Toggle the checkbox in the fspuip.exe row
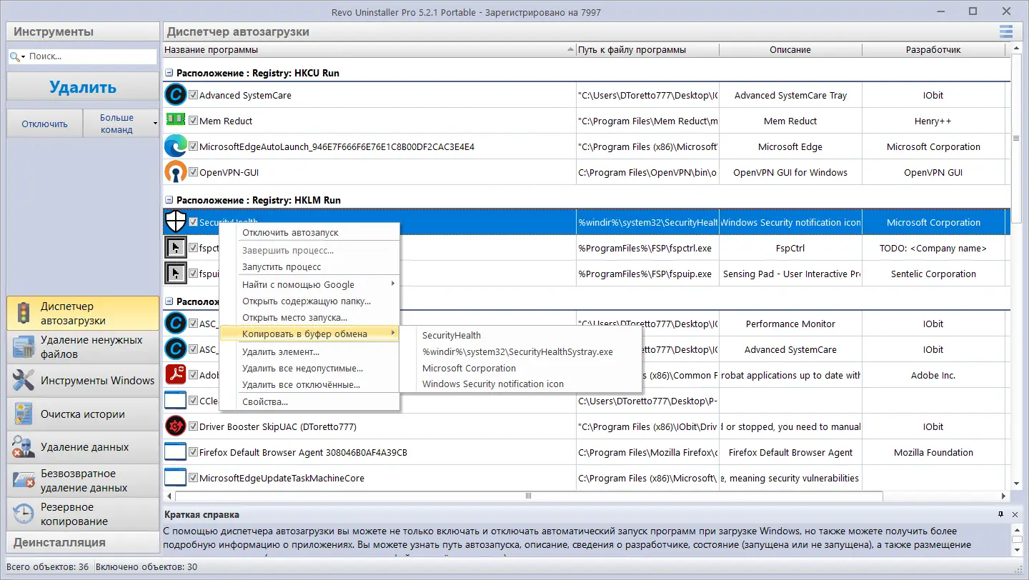Viewport: 1029px width, 580px height. tap(193, 274)
